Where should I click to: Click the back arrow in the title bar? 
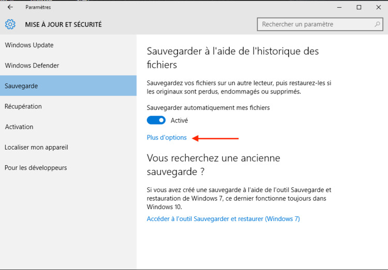click(x=10, y=7)
